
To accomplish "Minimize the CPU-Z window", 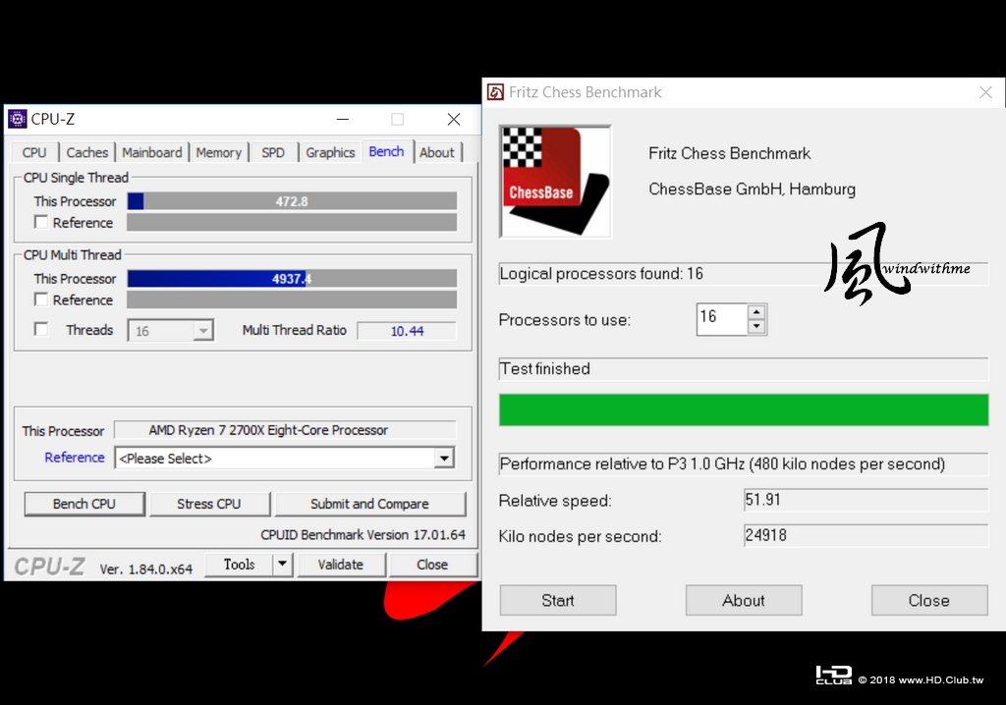I will pos(343,120).
